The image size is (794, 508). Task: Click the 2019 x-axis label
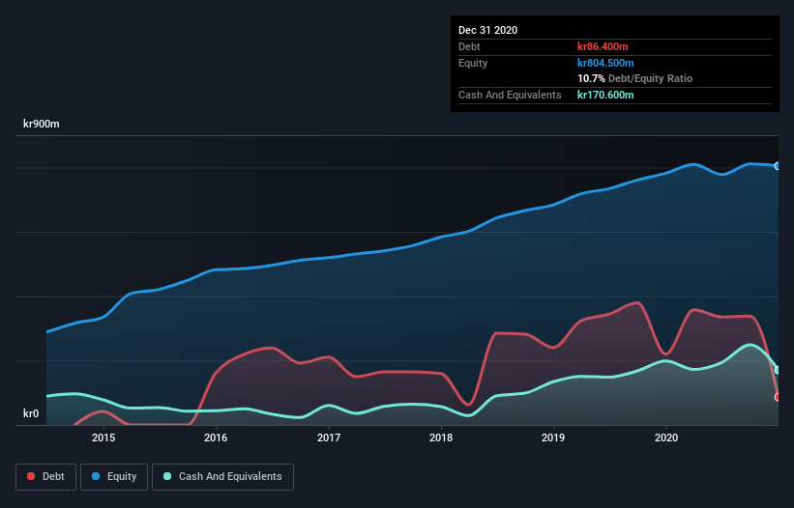coord(553,437)
